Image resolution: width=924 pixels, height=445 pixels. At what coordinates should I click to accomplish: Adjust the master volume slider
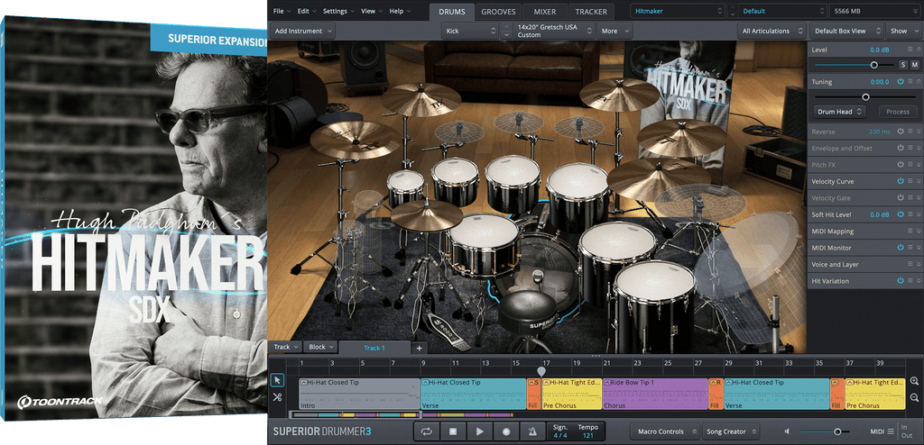pos(837,431)
